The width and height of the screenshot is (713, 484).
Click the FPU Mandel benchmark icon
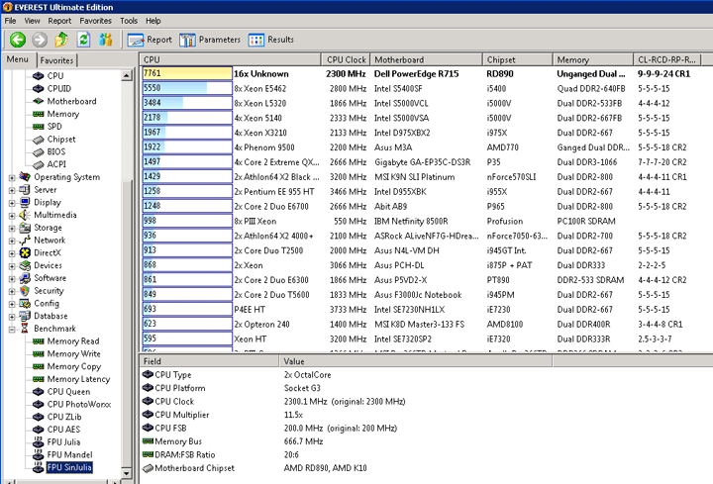click(39, 455)
